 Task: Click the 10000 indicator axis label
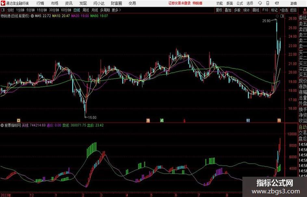click(x=292, y=134)
